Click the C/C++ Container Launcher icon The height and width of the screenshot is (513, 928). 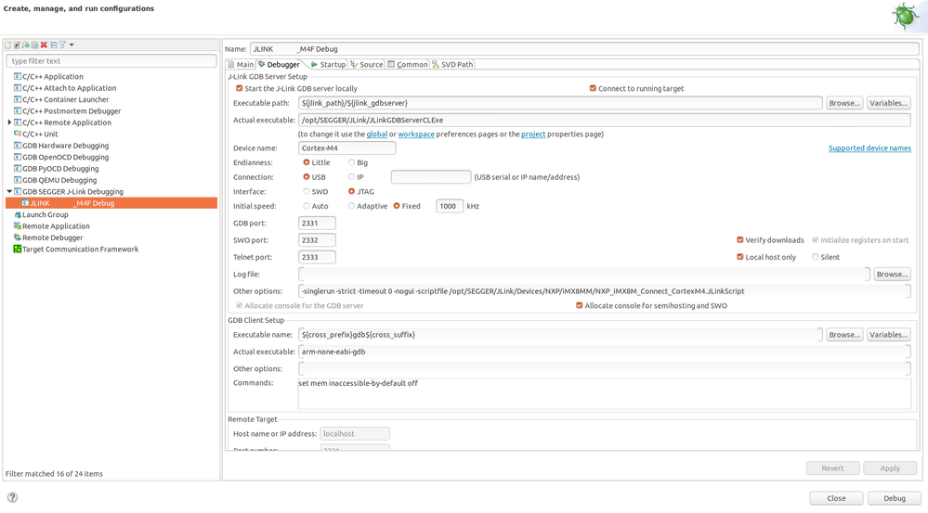tap(18, 99)
